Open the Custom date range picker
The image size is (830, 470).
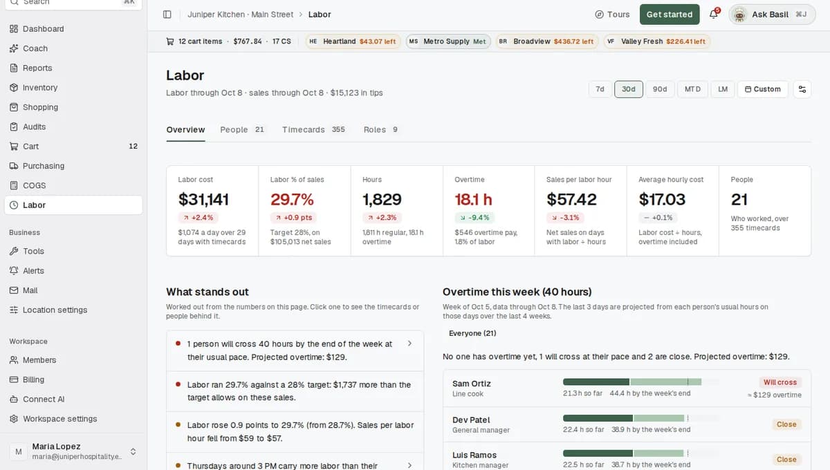[x=762, y=89]
